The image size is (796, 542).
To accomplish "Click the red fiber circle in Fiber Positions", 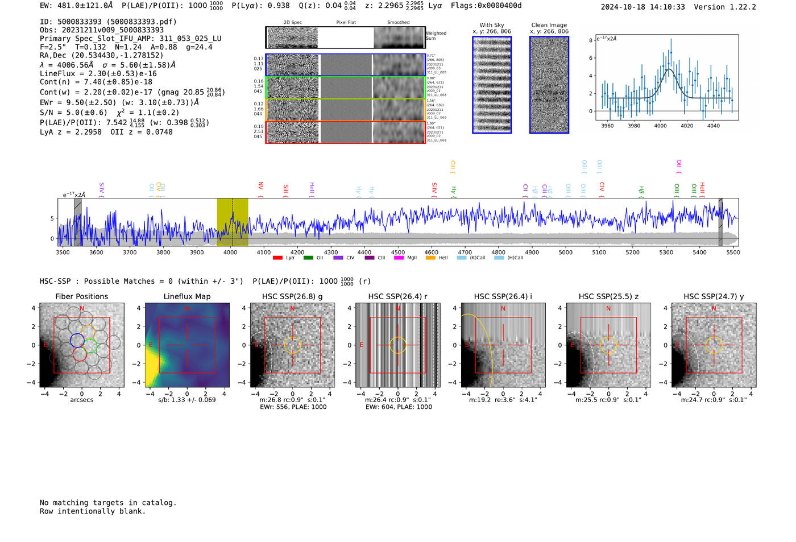I will pyautogui.click(x=80, y=354).
